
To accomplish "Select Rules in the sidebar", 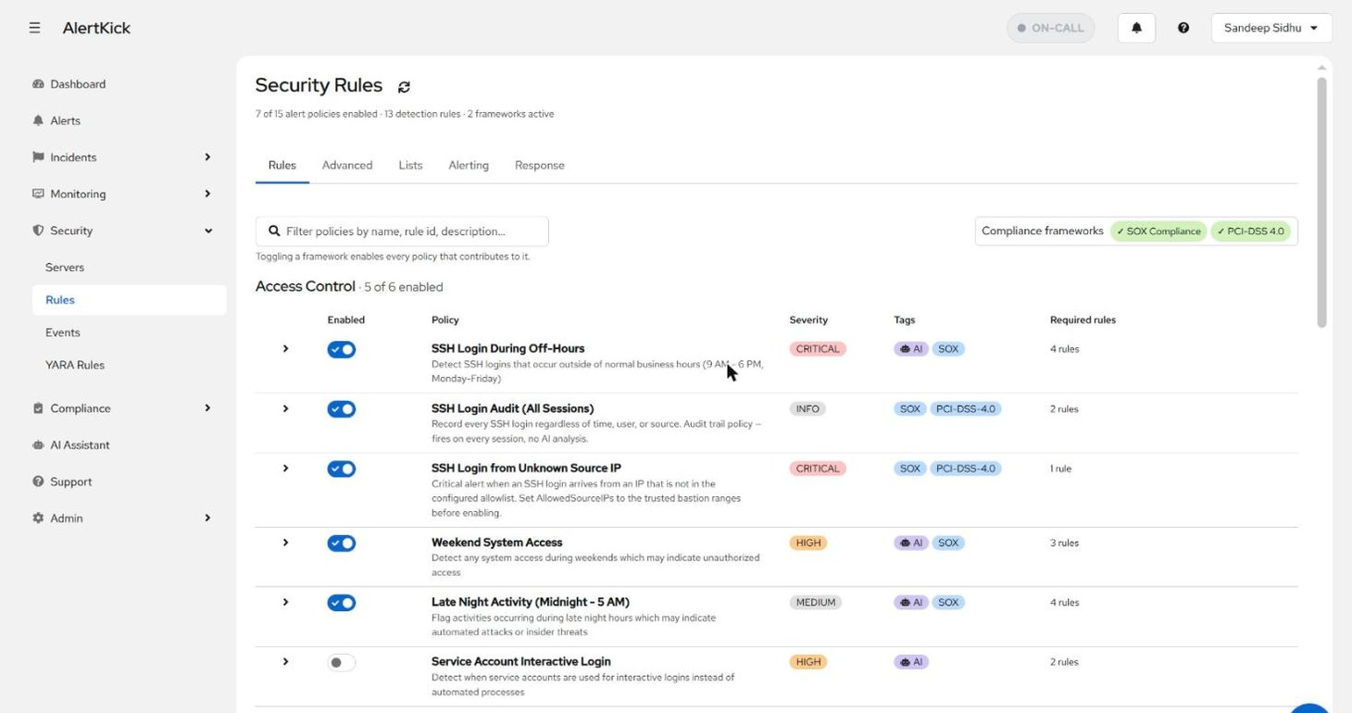I will click(x=129, y=300).
